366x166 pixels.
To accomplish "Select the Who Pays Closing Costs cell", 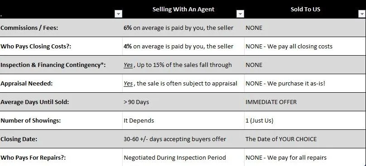I will click(x=61, y=46).
